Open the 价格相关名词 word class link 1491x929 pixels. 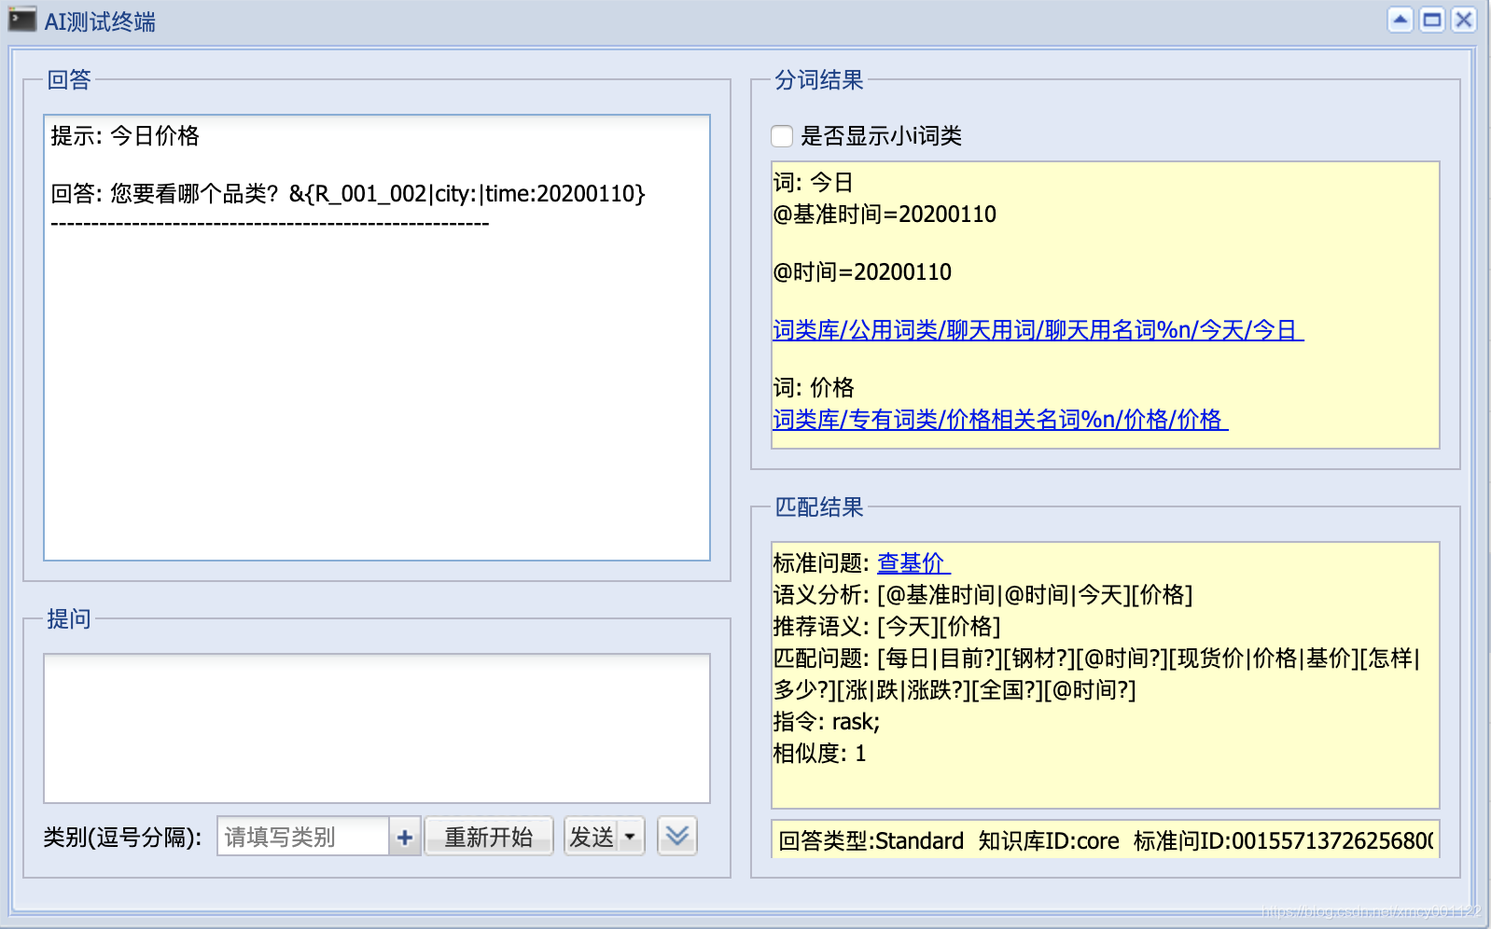(1000, 420)
